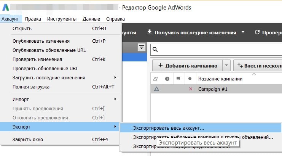Expand the Импорт submenu
The width and height of the screenshot is (282, 156).
point(61,99)
